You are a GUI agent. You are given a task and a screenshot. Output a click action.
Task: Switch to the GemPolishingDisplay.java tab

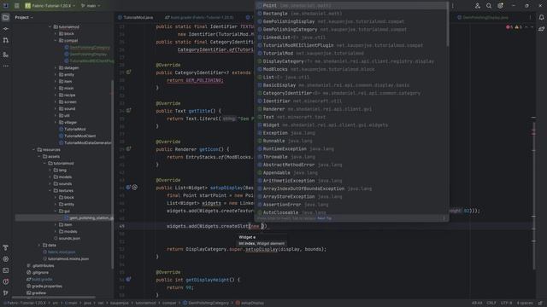pos(482,17)
